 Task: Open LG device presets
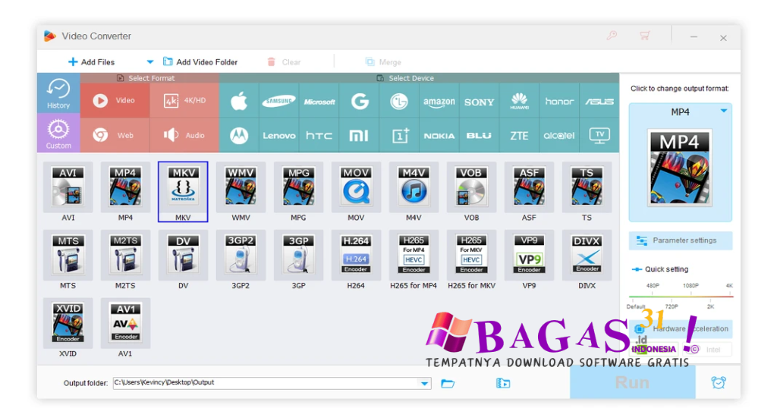pos(399,101)
